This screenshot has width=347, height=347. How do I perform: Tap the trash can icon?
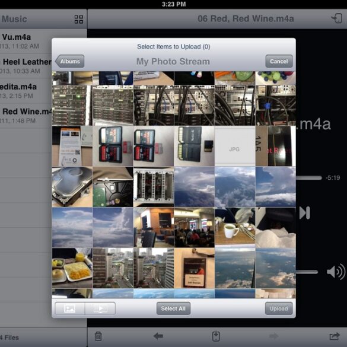coord(98,336)
